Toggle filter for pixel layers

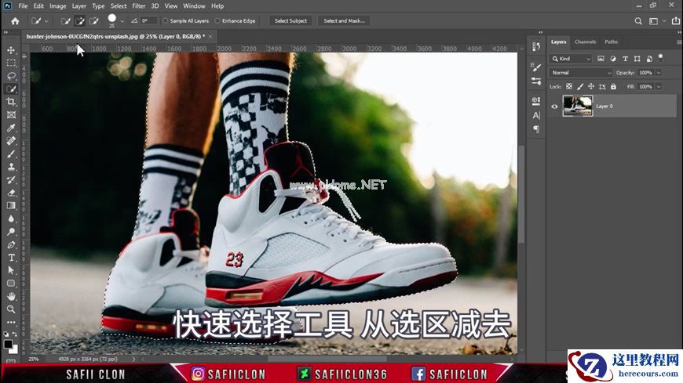click(601, 59)
